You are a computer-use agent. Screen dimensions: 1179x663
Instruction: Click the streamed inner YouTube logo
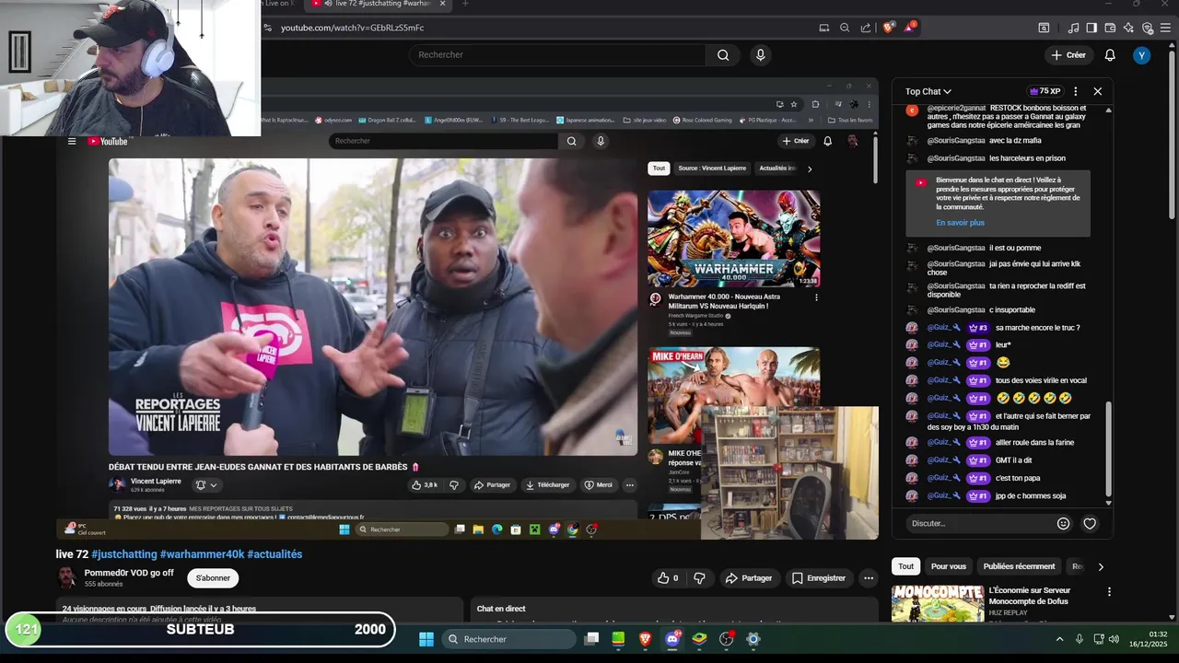click(108, 141)
